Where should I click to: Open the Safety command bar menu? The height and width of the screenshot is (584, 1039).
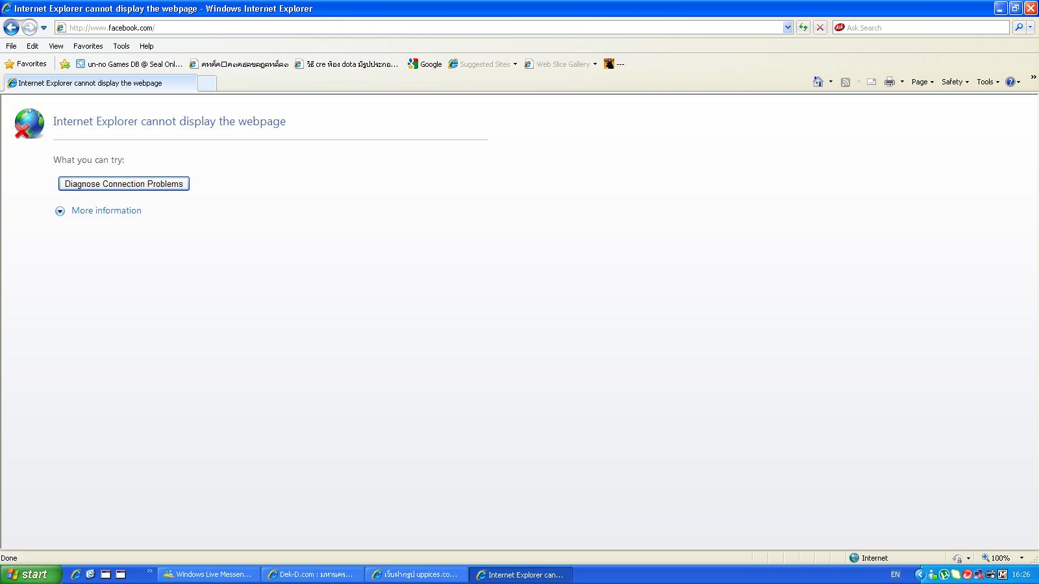click(x=955, y=82)
